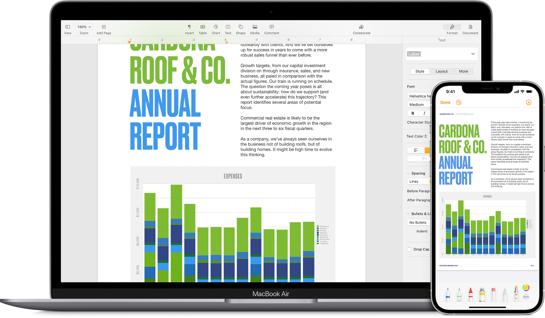Image resolution: width=545 pixels, height=318 pixels.
Task: Add a Comment using the toolbar
Action: (x=272, y=29)
